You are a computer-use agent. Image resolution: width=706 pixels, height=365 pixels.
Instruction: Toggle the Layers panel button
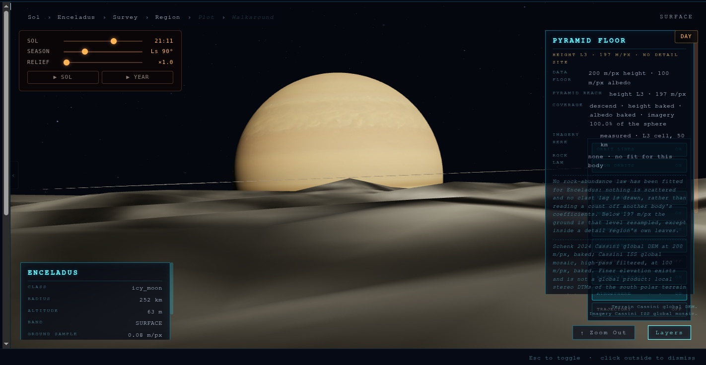coord(669,333)
